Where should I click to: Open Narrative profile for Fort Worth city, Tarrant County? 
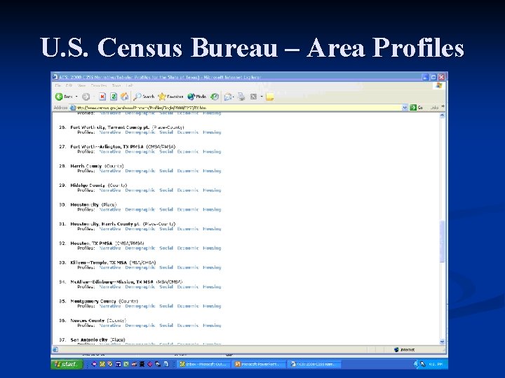(110, 132)
